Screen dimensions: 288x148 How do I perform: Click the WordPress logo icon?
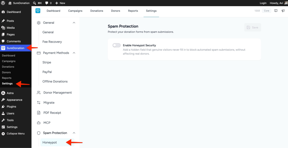3,3
